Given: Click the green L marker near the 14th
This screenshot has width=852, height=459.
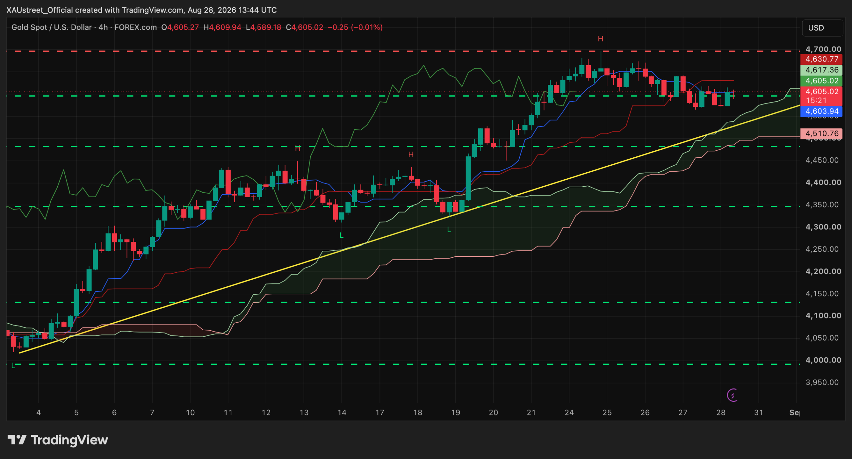Looking at the screenshot, I should pos(341,235).
